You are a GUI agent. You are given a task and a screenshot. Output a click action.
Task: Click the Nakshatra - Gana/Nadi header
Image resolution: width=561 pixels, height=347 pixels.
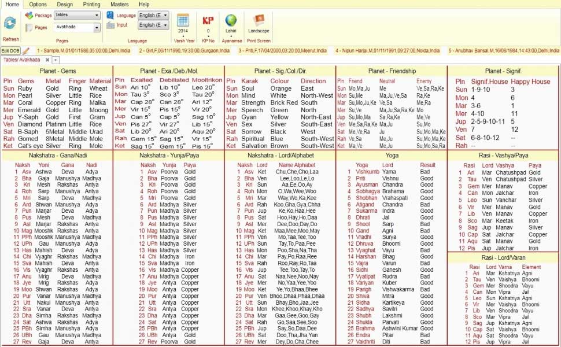coord(58,155)
